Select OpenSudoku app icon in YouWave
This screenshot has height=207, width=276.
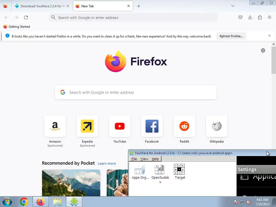160,174
